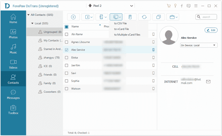This screenshot has width=222, height=136.
Task: Click the phone icon in Sophia row
Action: pyautogui.click(x=153, y=81)
